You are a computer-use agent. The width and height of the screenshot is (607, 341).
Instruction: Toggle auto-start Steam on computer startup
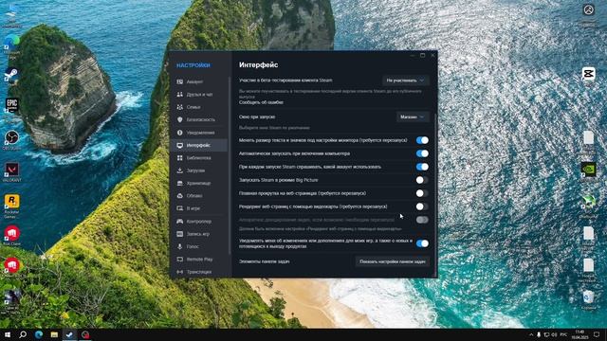click(422, 153)
